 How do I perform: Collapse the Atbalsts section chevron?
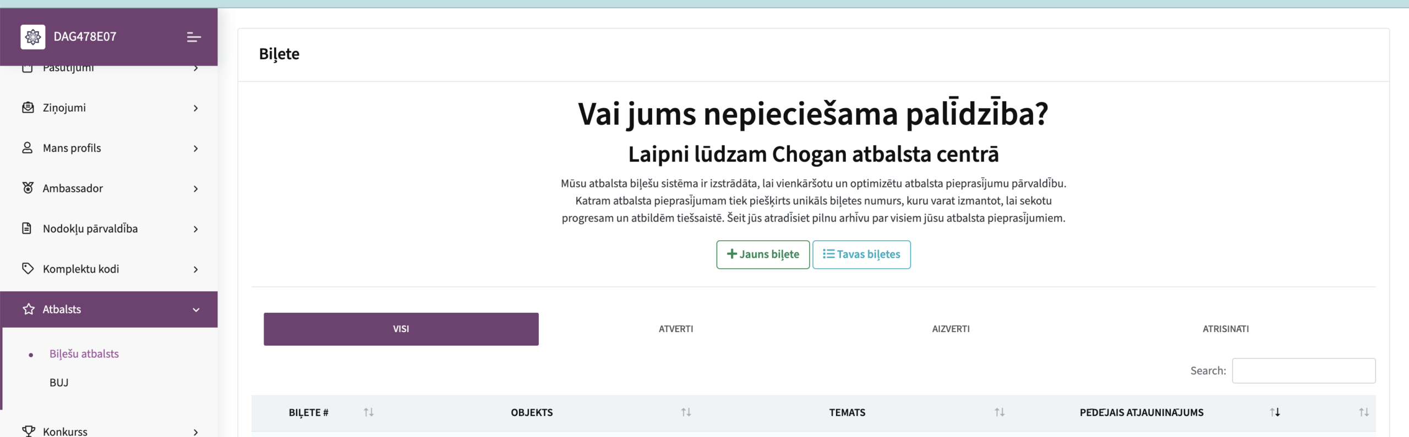(196, 310)
